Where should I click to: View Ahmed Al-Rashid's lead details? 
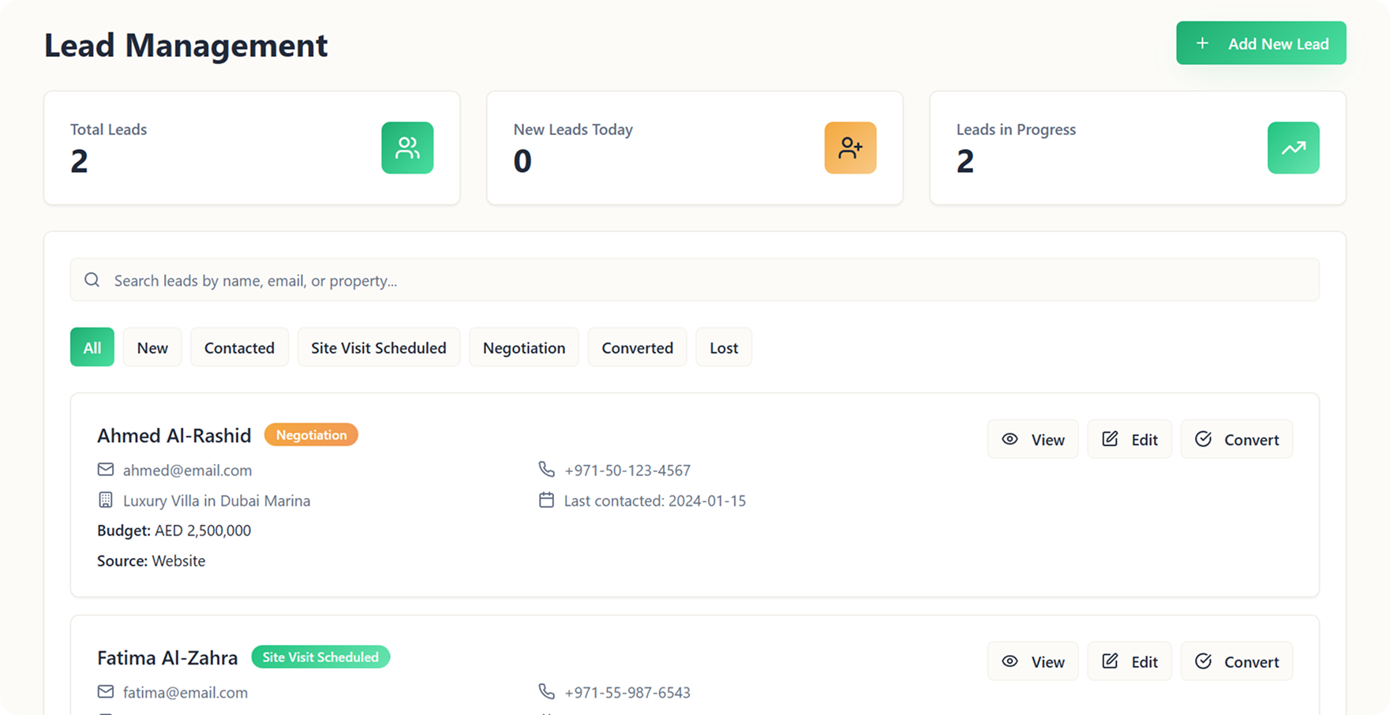click(1032, 439)
